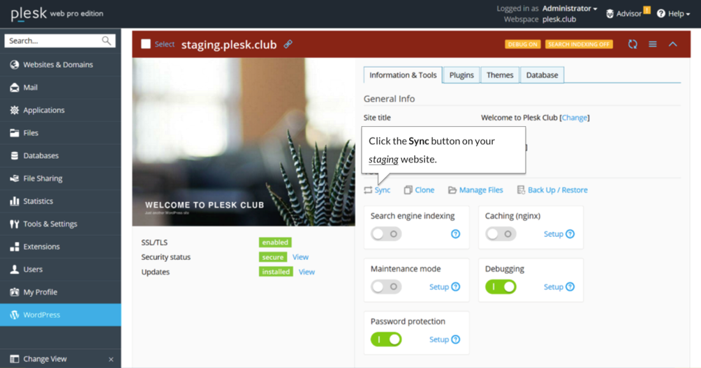The height and width of the screenshot is (368, 701).
Task: Switch to the Information & Tools tab
Action: [x=403, y=75]
